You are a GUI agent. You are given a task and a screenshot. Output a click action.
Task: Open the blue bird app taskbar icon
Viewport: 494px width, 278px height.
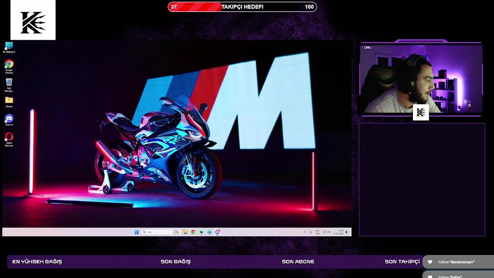coord(210,232)
